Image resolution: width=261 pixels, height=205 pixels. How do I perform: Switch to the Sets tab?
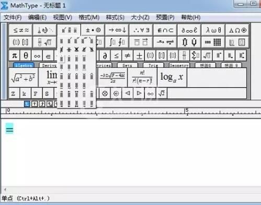pyautogui.click(x=127, y=65)
